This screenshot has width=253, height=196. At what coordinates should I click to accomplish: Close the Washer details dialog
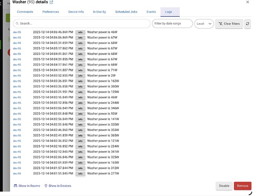click(x=247, y=2)
